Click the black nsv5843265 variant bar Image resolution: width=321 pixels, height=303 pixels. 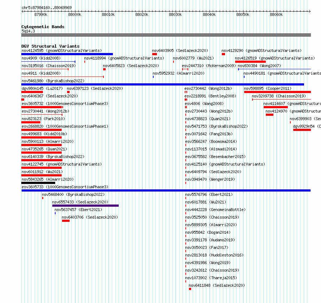[x=38, y=183]
